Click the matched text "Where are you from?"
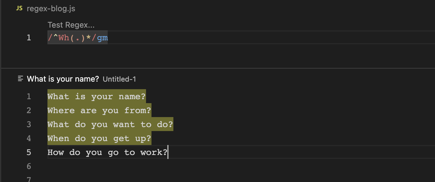Viewport: 435px width, 182px height. pos(99,110)
